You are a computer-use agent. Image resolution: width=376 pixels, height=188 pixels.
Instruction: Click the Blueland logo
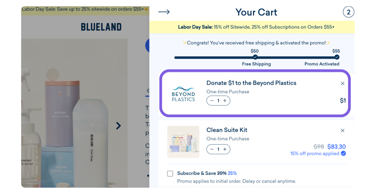click(x=101, y=27)
